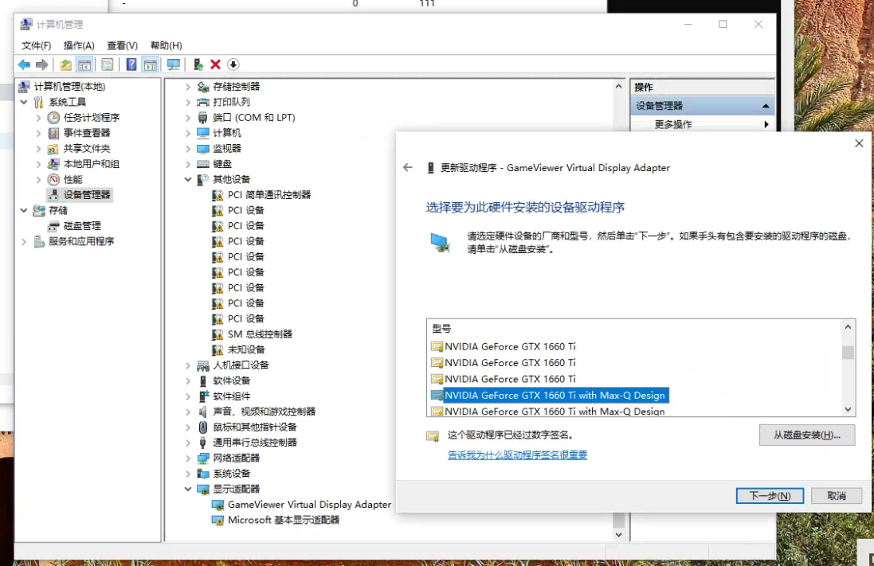Viewport: 874px width, 566px height.
Task: Expand the 存储控制器 tree node
Action: pyautogui.click(x=187, y=86)
